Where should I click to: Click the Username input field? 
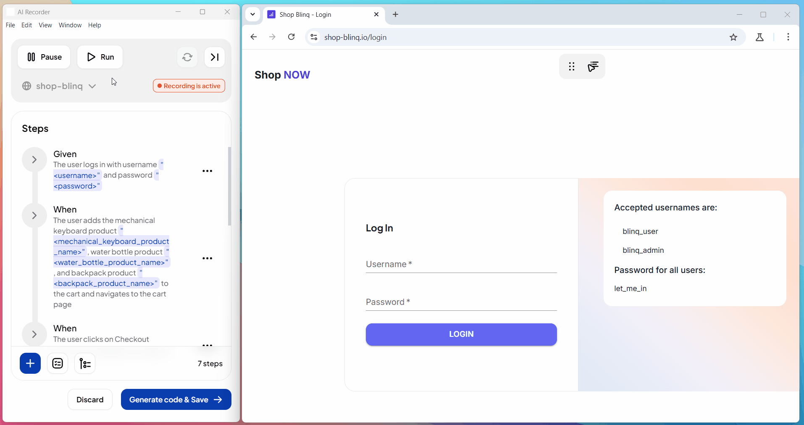(461, 265)
